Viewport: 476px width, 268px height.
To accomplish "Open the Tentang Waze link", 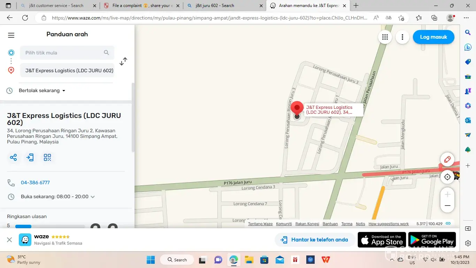I will 260,224.
